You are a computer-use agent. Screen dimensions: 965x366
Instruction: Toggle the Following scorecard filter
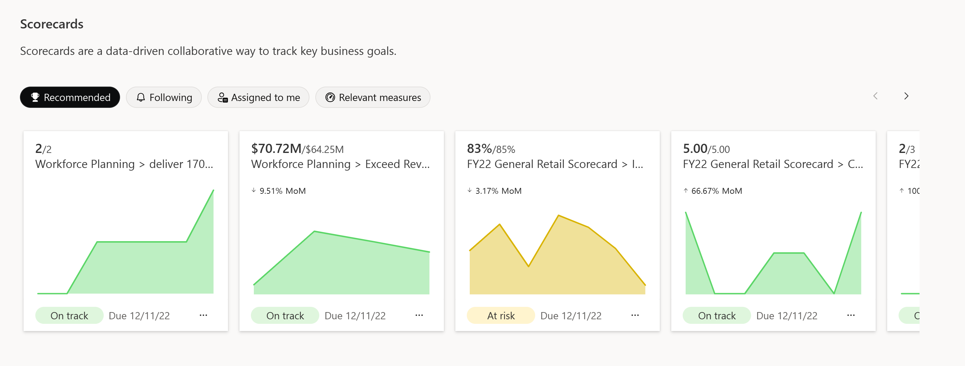(163, 97)
